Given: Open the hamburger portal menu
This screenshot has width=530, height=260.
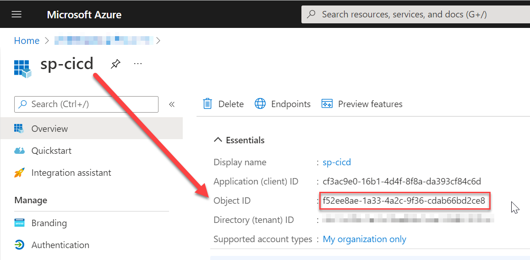Looking at the screenshot, I should point(16,15).
